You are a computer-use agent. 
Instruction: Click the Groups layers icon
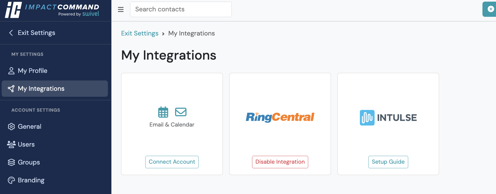pos(11,162)
